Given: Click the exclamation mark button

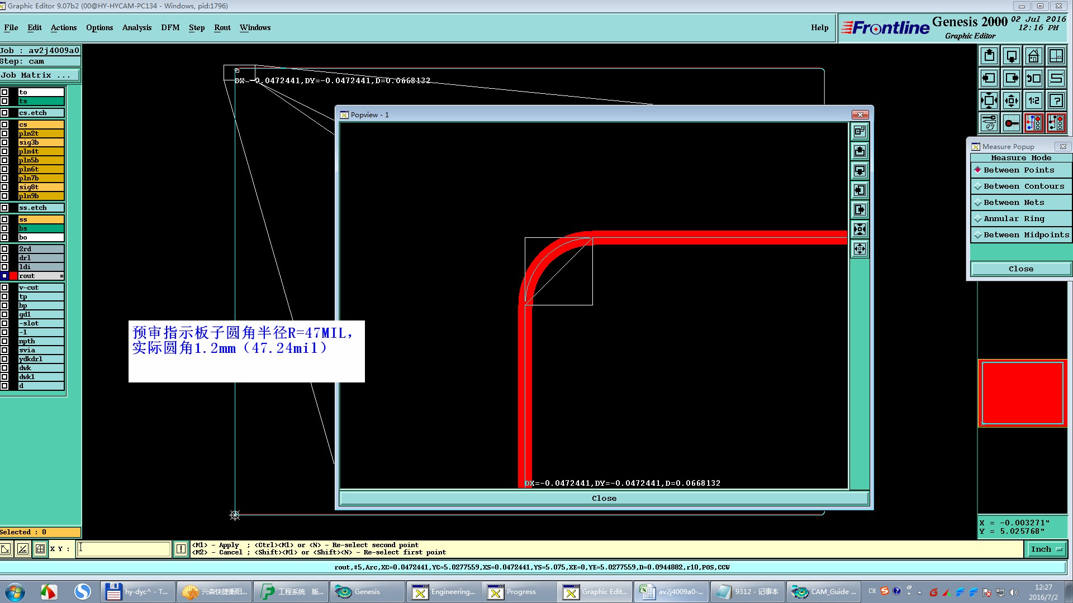Looking at the screenshot, I should (181, 549).
